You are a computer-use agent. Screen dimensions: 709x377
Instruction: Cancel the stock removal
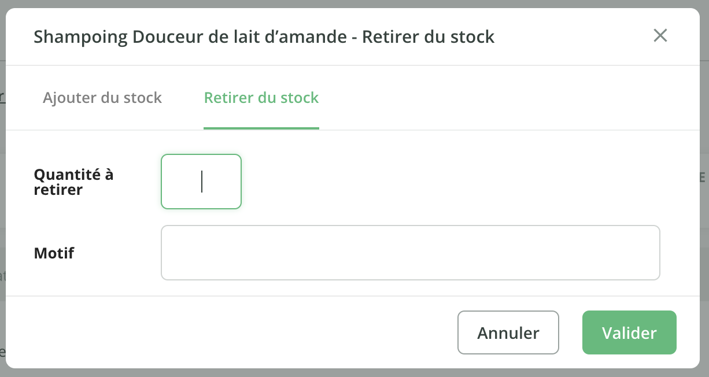tap(508, 332)
